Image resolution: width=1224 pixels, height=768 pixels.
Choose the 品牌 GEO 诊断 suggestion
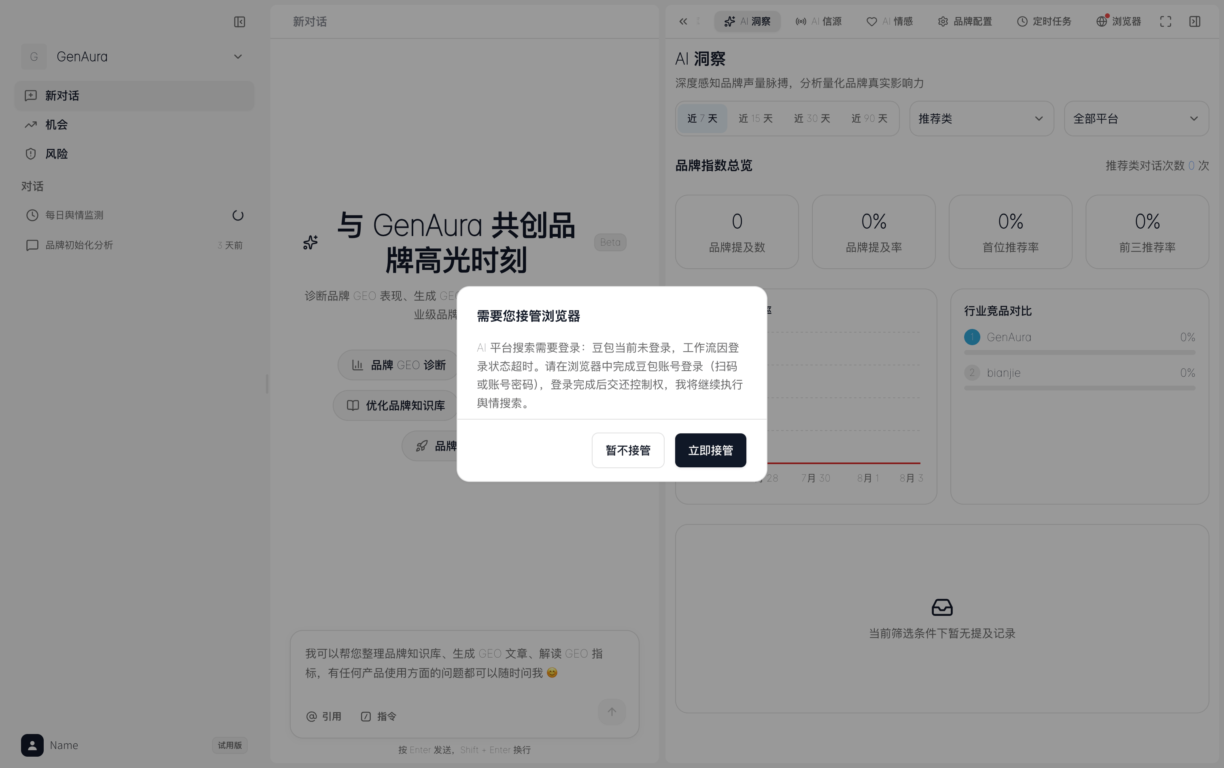point(399,365)
